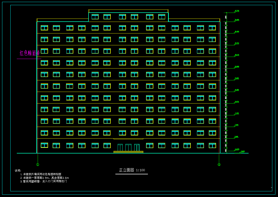Viewport: 278px width, 197px height.
Task: Click note 1 本建筑外墙采用红色釉面砖贴面
Action: tap(41, 174)
